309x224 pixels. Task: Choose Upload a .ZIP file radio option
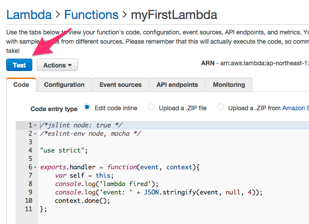[151, 108]
